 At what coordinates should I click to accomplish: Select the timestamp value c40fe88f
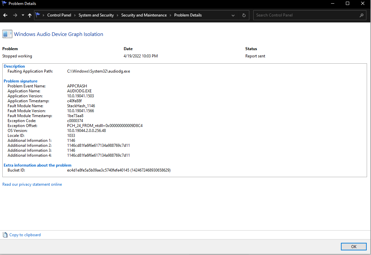tap(74, 101)
